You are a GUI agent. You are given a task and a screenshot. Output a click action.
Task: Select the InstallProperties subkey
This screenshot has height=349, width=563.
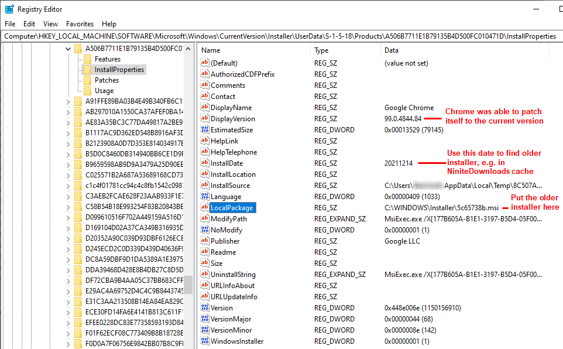(119, 70)
